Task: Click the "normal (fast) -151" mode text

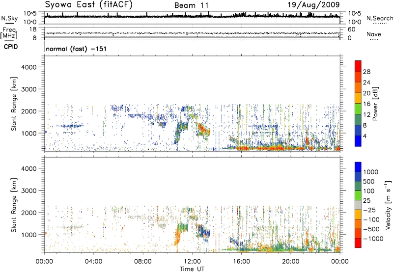Action: click(76, 49)
